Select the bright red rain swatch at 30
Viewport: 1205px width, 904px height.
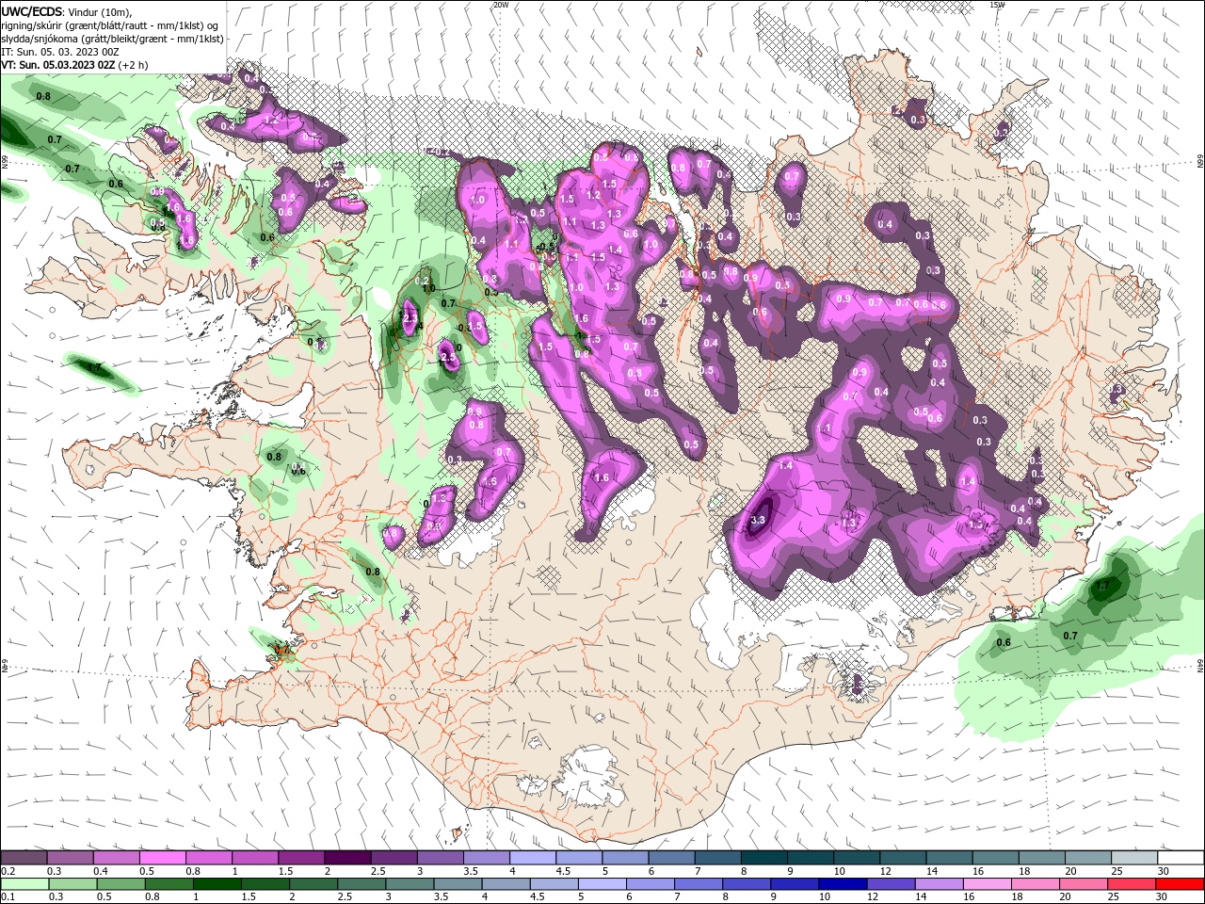1181,884
